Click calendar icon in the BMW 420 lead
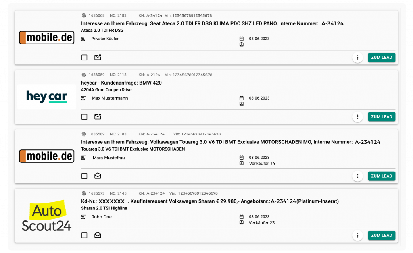Viewport: 413px width, 253px height. [242, 98]
